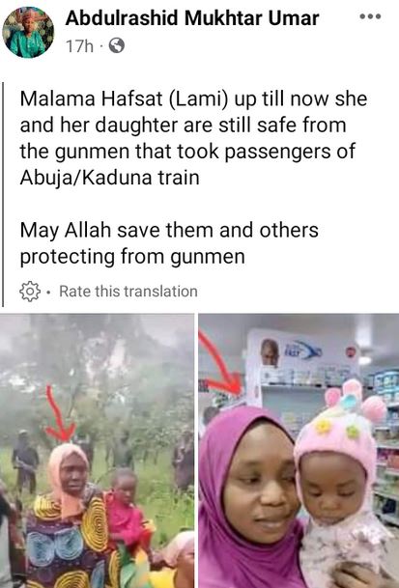Click the Abuja/Kaduna train text line
399x588 pixels.
coord(109,178)
